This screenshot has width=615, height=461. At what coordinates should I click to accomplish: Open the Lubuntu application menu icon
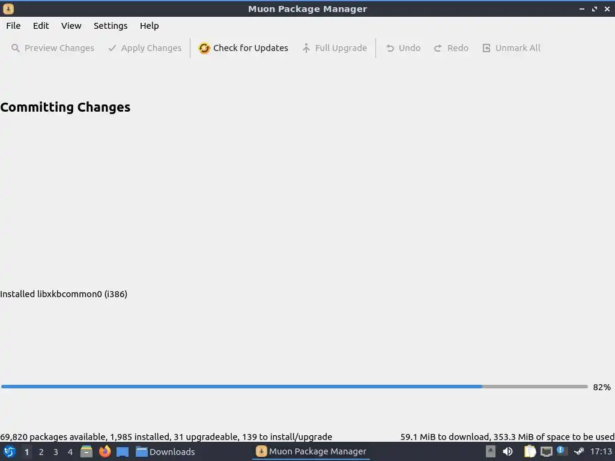pyautogui.click(x=9, y=451)
